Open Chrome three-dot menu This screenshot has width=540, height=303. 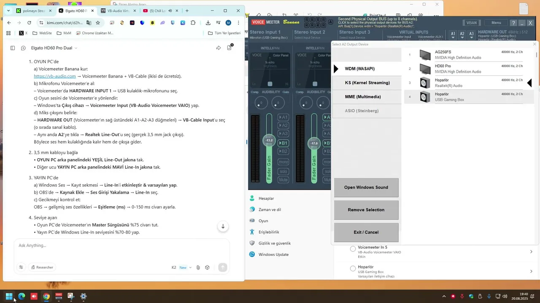(x=238, y=23)
